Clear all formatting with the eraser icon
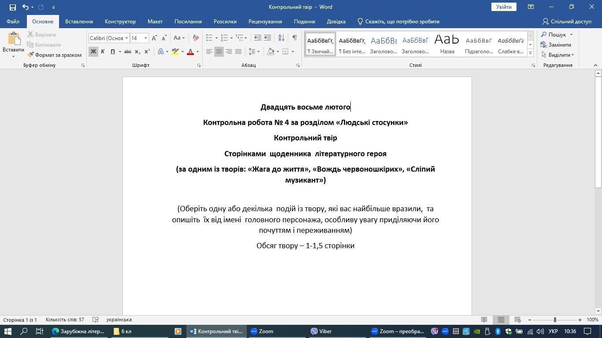The width and height of the screenshot is (602, 338). click(196, 38)
